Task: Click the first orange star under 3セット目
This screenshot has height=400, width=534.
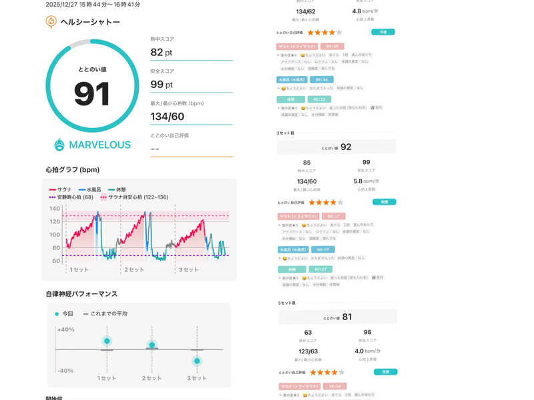Action: click(311, 372)
